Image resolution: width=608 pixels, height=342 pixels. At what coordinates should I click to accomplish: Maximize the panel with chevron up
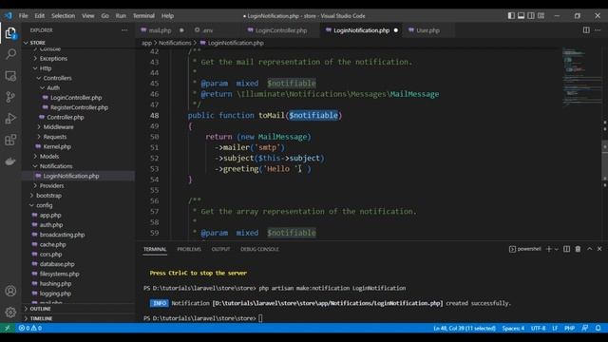point(589,249)
